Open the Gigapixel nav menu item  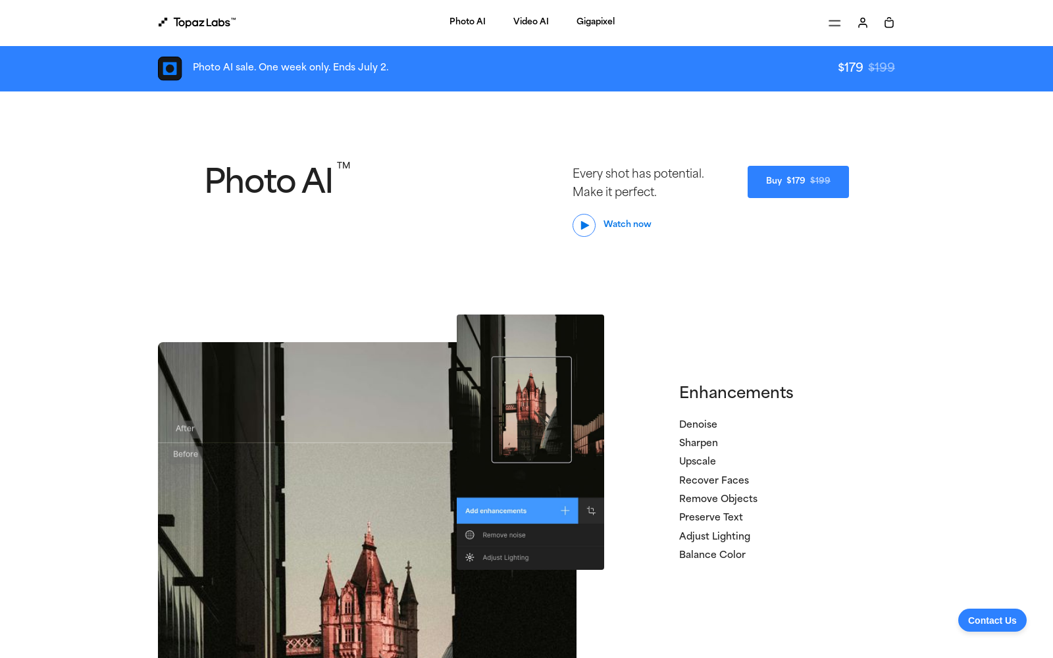596,21
